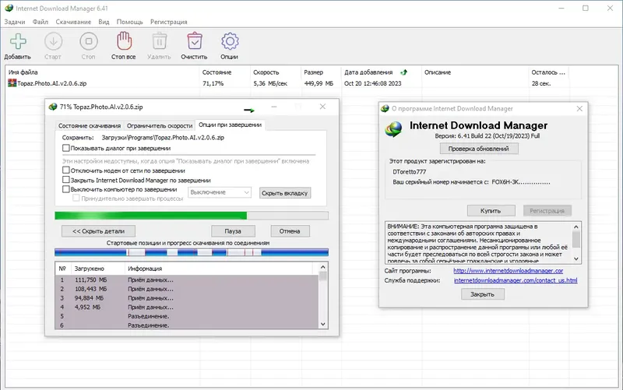
Task: Open Опции gear icon
Action: pyautogui.click(x=230, y=41)
